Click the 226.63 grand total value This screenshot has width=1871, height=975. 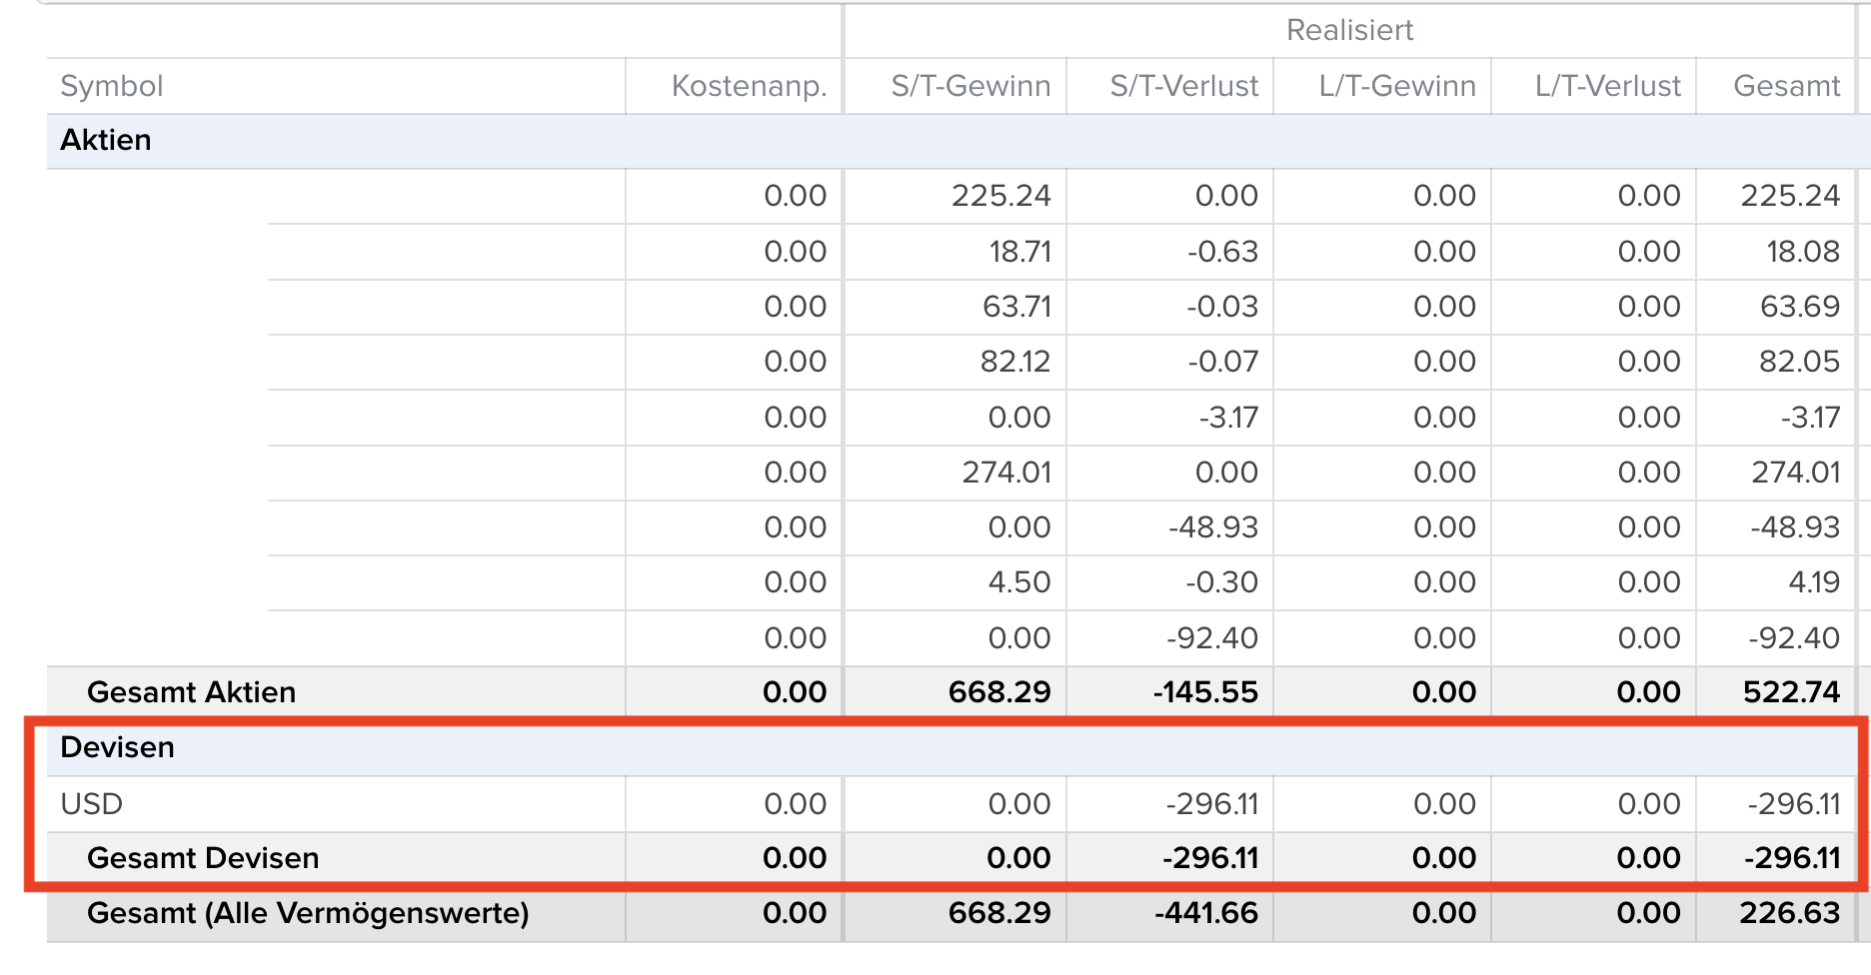1789,913
